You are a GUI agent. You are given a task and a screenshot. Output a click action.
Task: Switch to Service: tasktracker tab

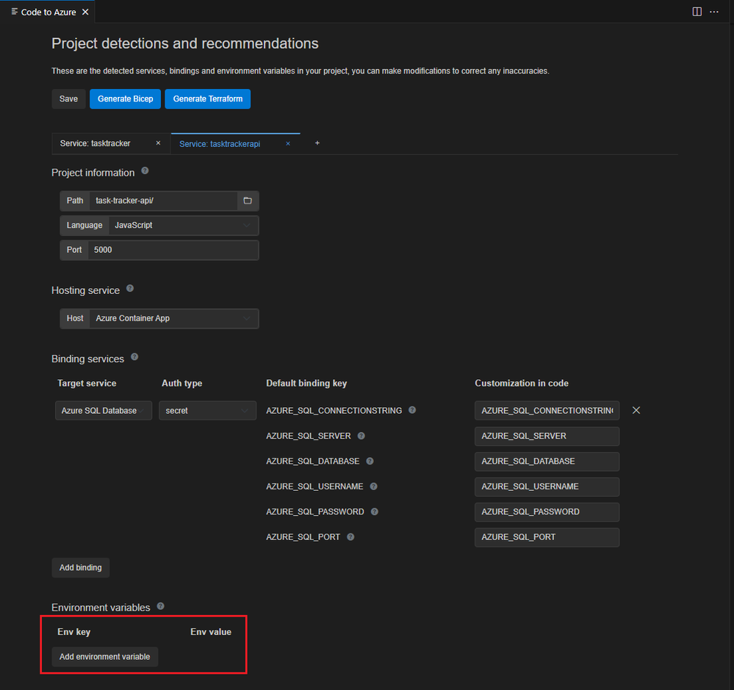[x=96, y=143]
